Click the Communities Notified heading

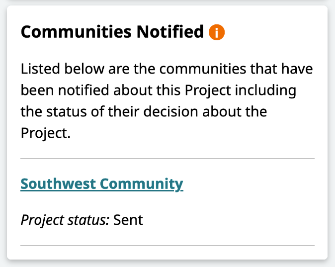coord(112,32)
